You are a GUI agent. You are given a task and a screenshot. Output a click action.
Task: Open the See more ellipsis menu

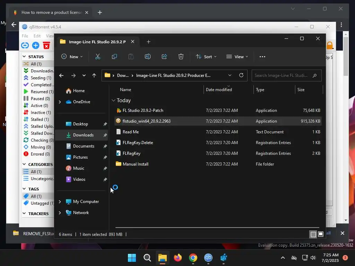pos(262,57)
